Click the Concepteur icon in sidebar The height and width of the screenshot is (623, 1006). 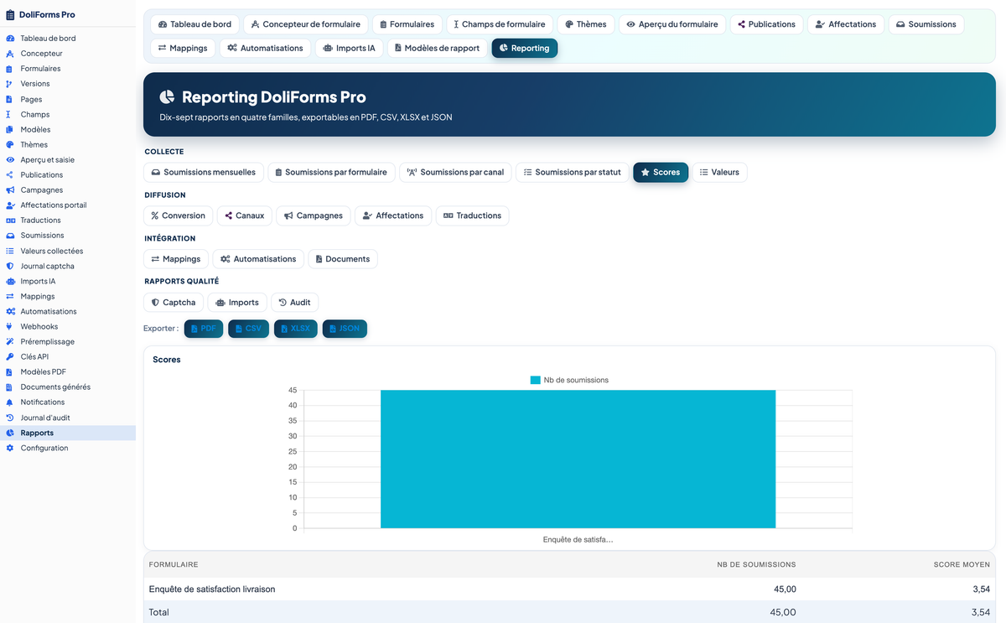pos(10,54)
